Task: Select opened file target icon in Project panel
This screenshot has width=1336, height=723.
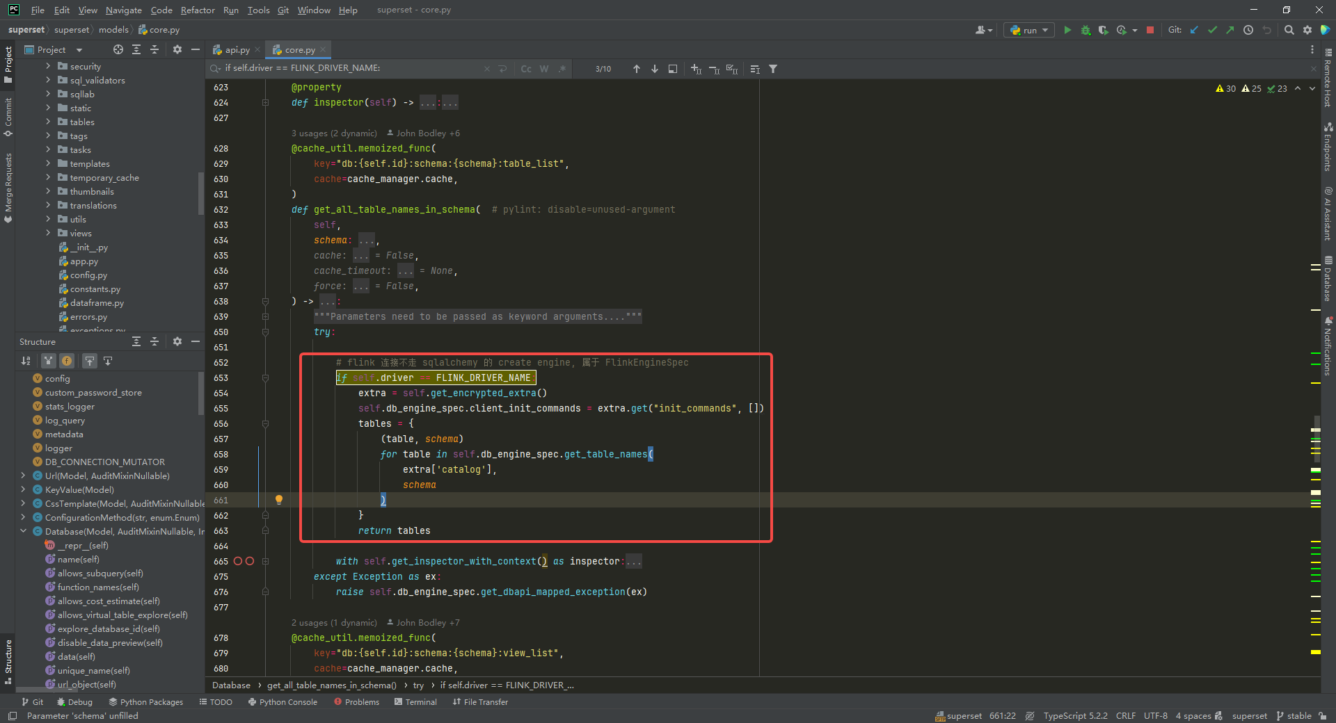Action: [x=118, y=49]
